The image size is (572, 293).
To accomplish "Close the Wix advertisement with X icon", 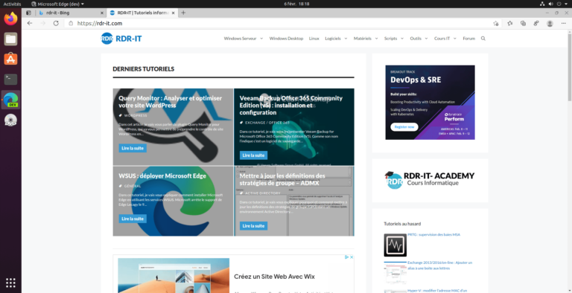I will point(352,257).
